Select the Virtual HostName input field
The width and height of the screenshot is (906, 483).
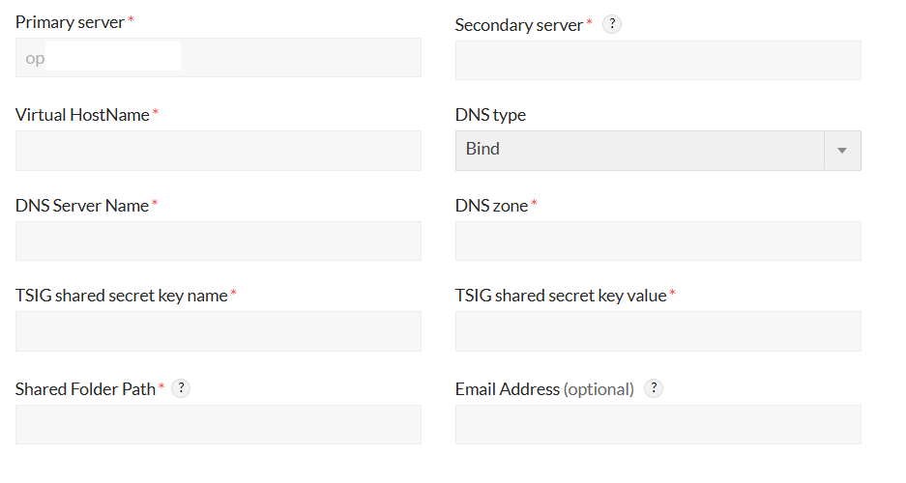218,151
